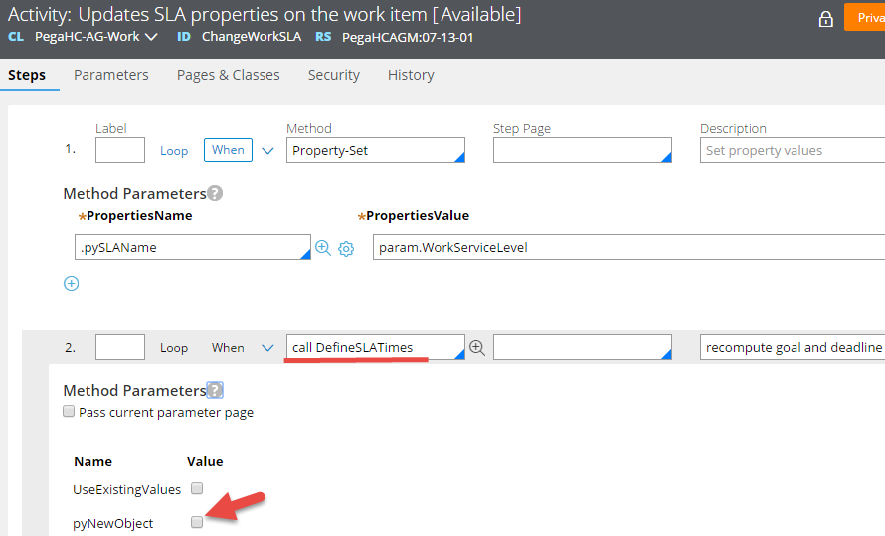This screenshot has height=536, width=885.
Task: Click the step 1 Label field
Action: [x=120, y=150]
